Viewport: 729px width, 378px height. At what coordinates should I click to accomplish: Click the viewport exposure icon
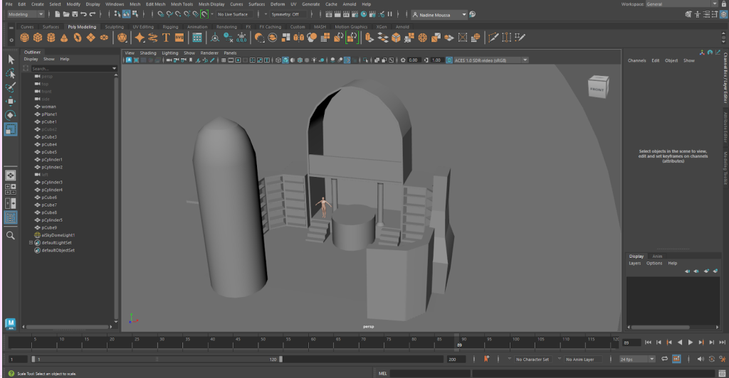tap(403, 60)
